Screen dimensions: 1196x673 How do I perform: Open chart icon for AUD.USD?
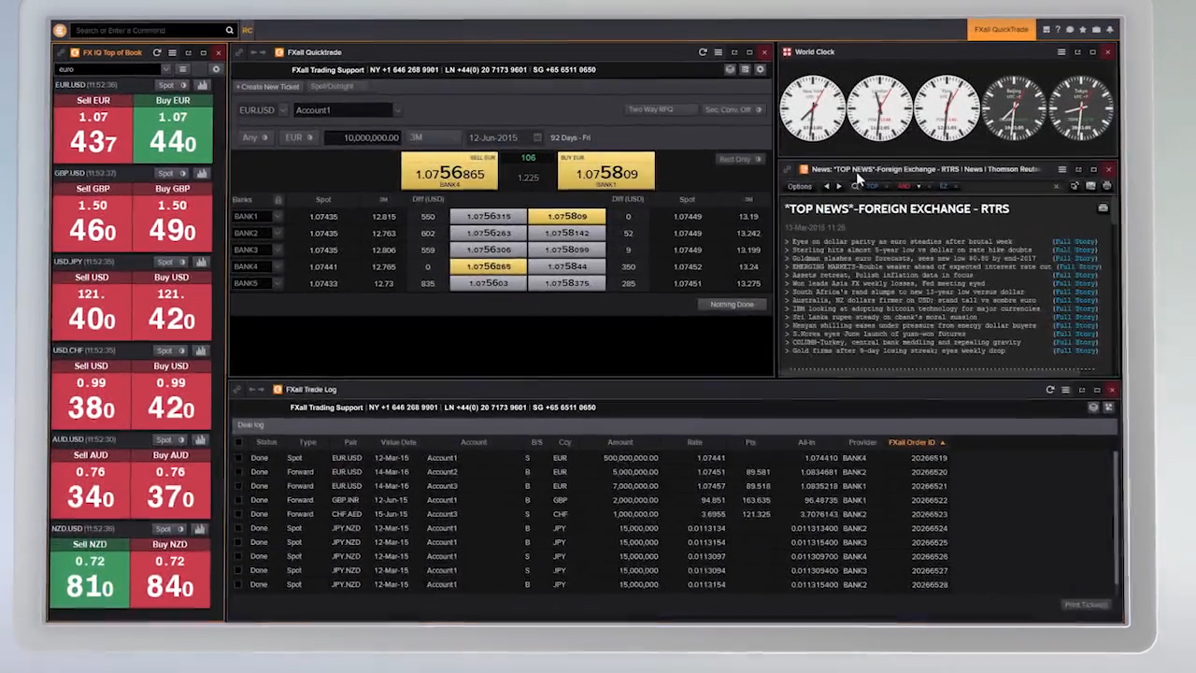tap(202, 439)
